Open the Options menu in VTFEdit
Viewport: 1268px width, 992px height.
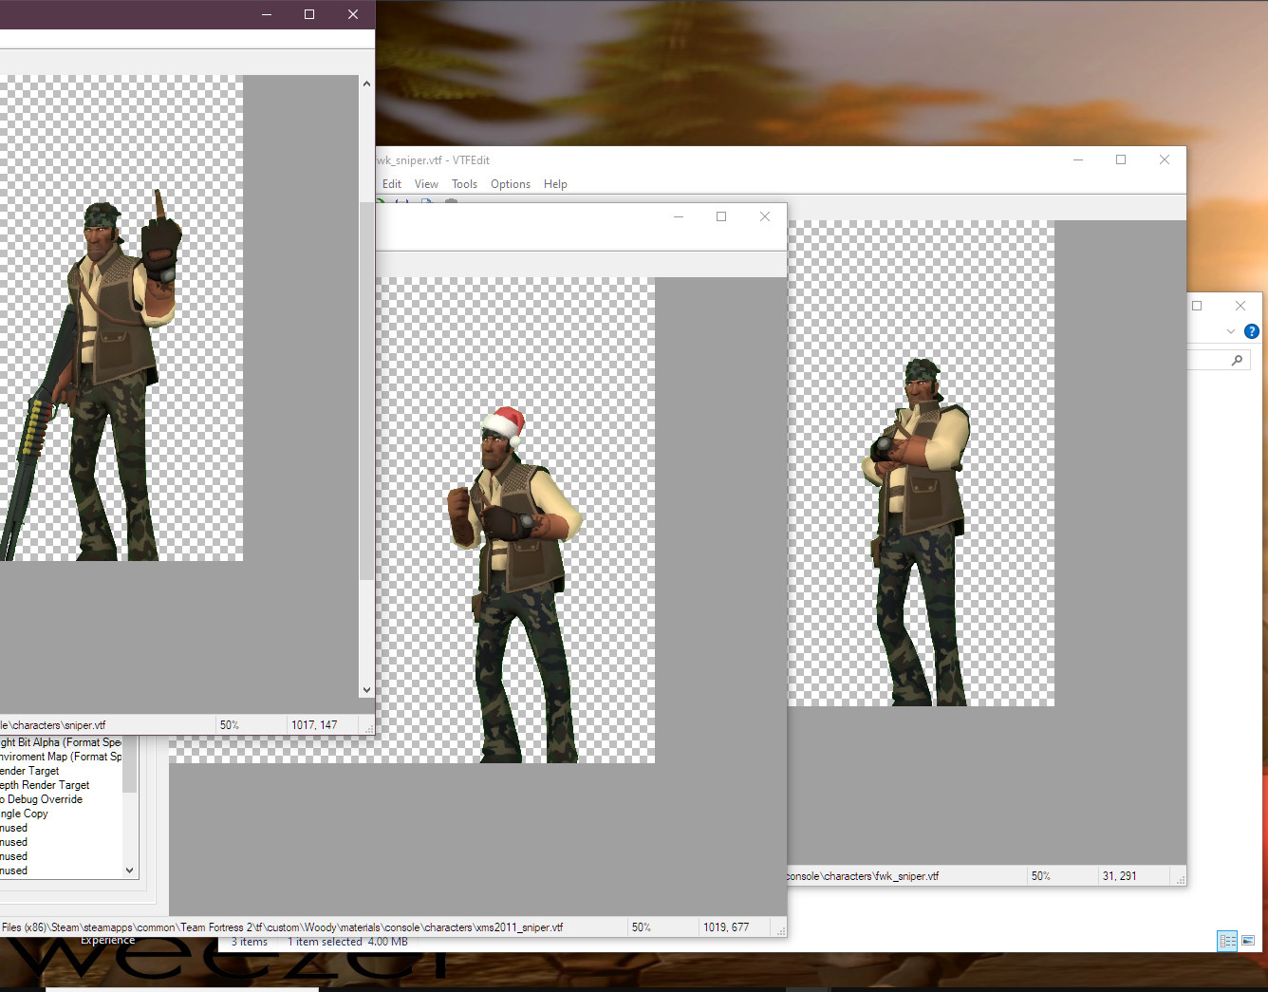[x=511, y=183]
